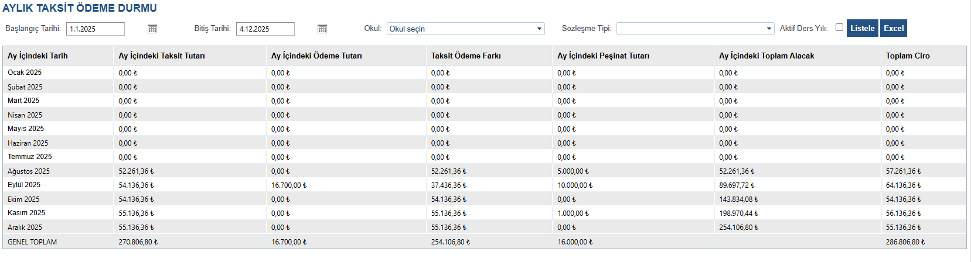Click the Ay İçindeki Toplam Alacak header
Image resolution: width=971 pixels, height=262 pixels.
click(x=766, y=56)
